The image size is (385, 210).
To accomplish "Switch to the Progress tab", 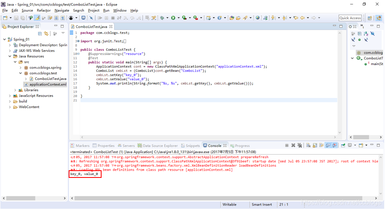I will click(x=240, y=146).
